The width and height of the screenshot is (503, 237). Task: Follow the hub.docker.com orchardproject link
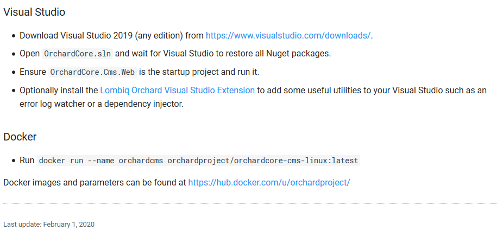(x=269, y=183)
